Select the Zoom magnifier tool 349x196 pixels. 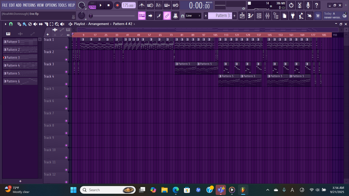57,24
